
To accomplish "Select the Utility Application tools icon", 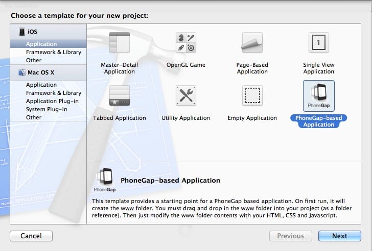I will click(186, 95).
